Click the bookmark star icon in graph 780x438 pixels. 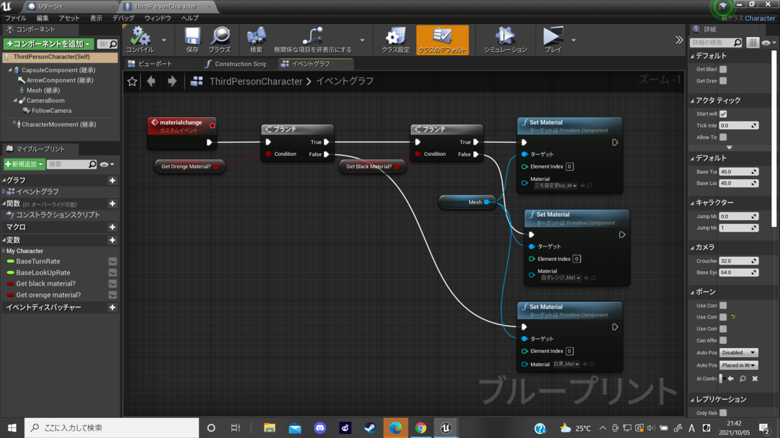(x=133, y=81)
